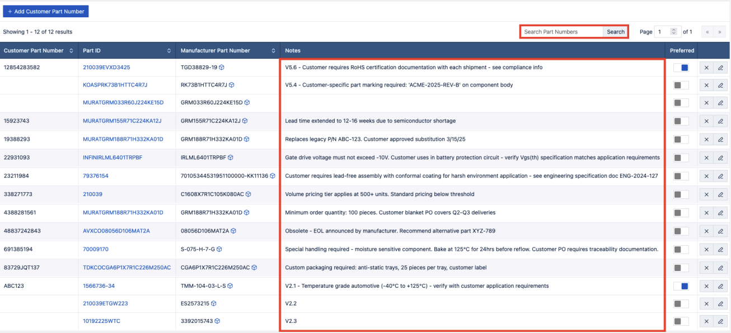Open Part ID link 70009170

tap(96, 249)
